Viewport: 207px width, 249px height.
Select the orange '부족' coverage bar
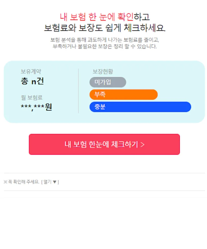(123, 95)
